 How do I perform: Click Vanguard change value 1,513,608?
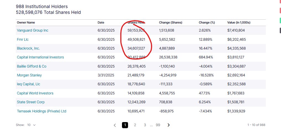(166, 30)
